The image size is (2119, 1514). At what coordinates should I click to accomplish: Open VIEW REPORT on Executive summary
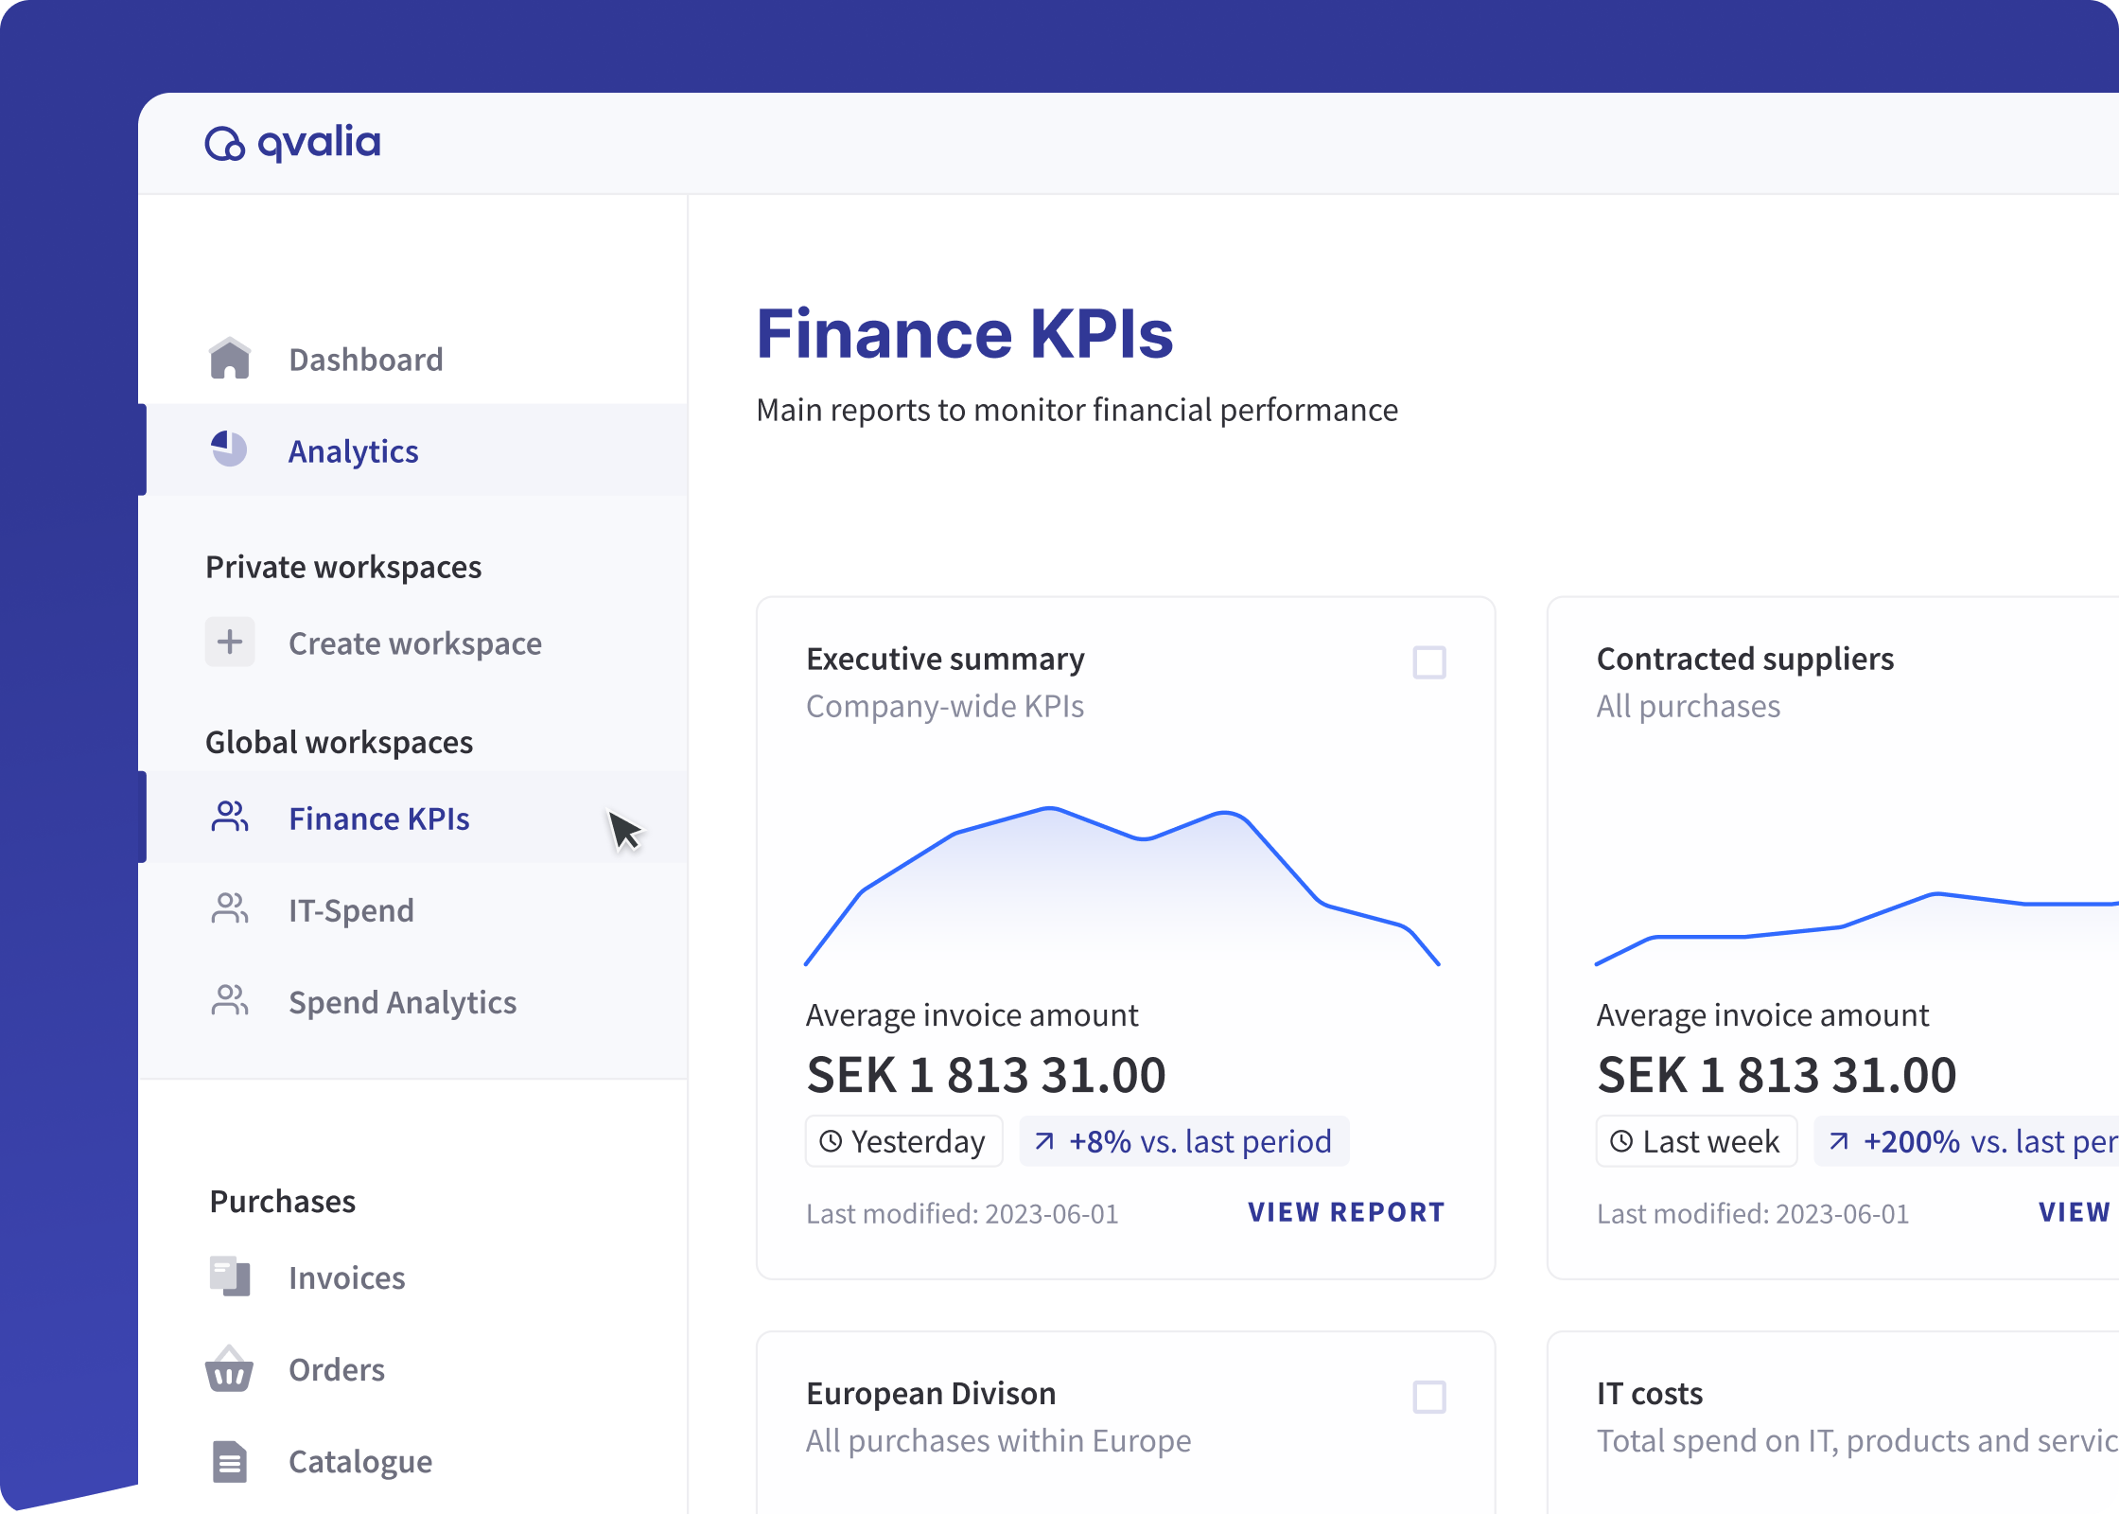click(x=1346, y=1212)
